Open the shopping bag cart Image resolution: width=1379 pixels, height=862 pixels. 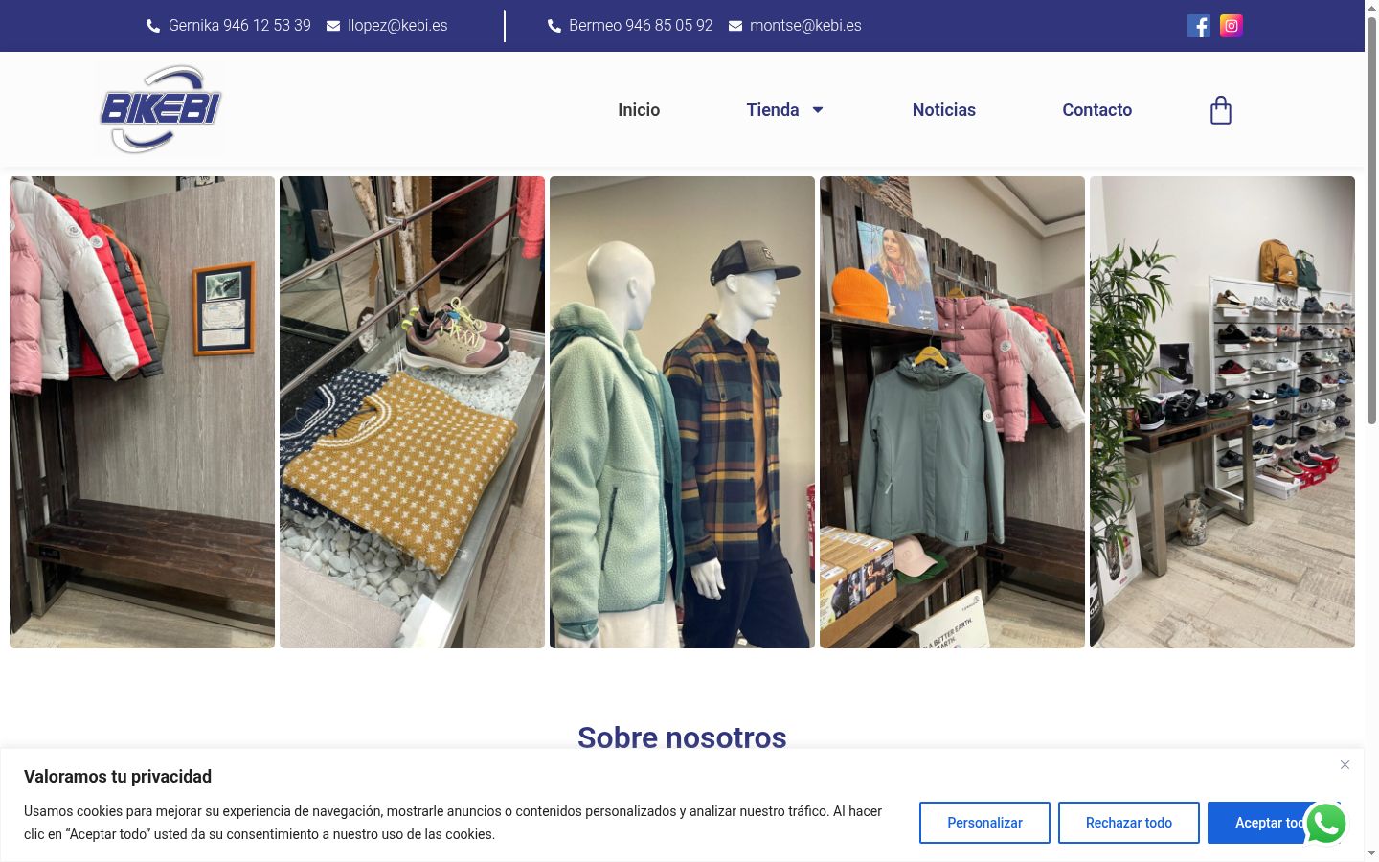pos(1221,110)
